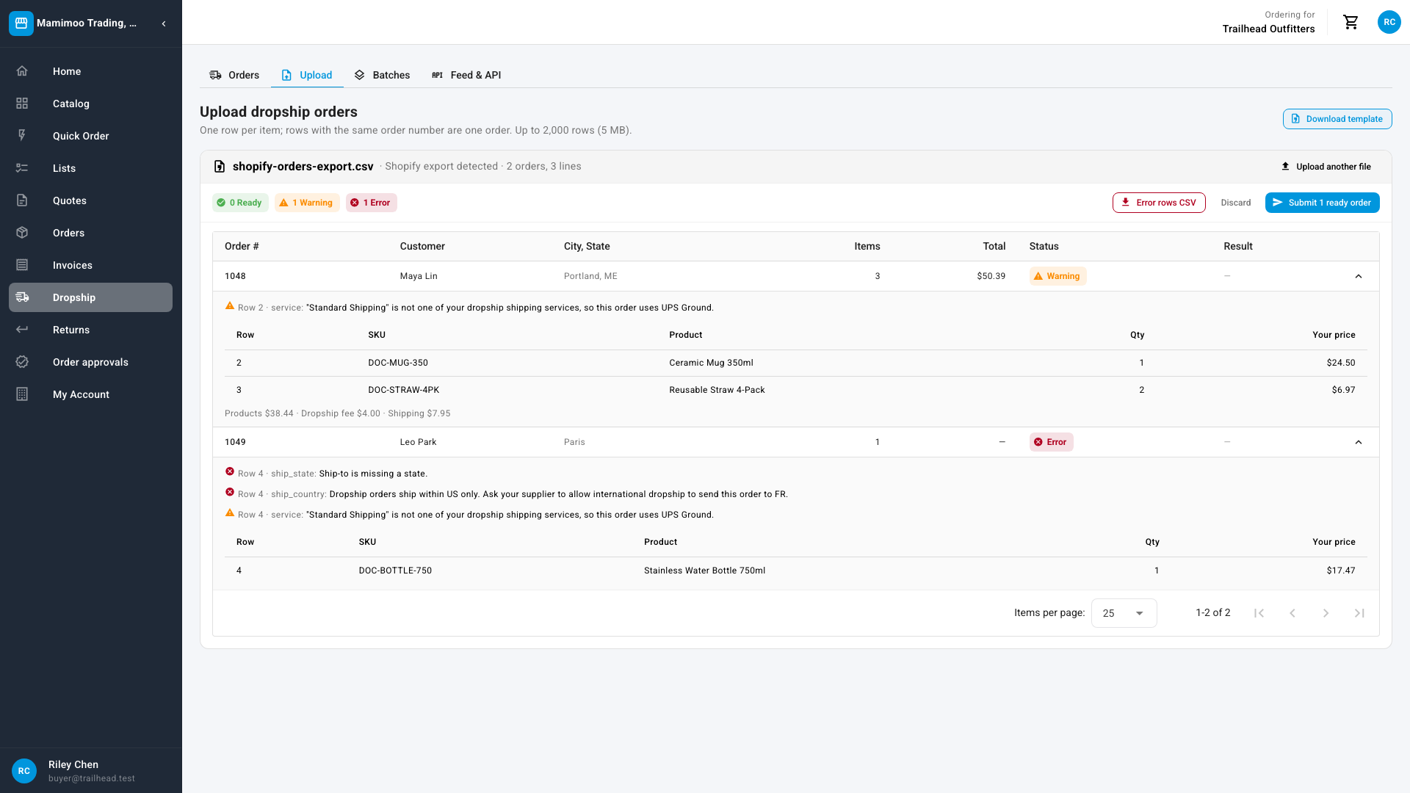1410x793 pixels.
Task: Go to the last page
Action: pos(1359,613)
